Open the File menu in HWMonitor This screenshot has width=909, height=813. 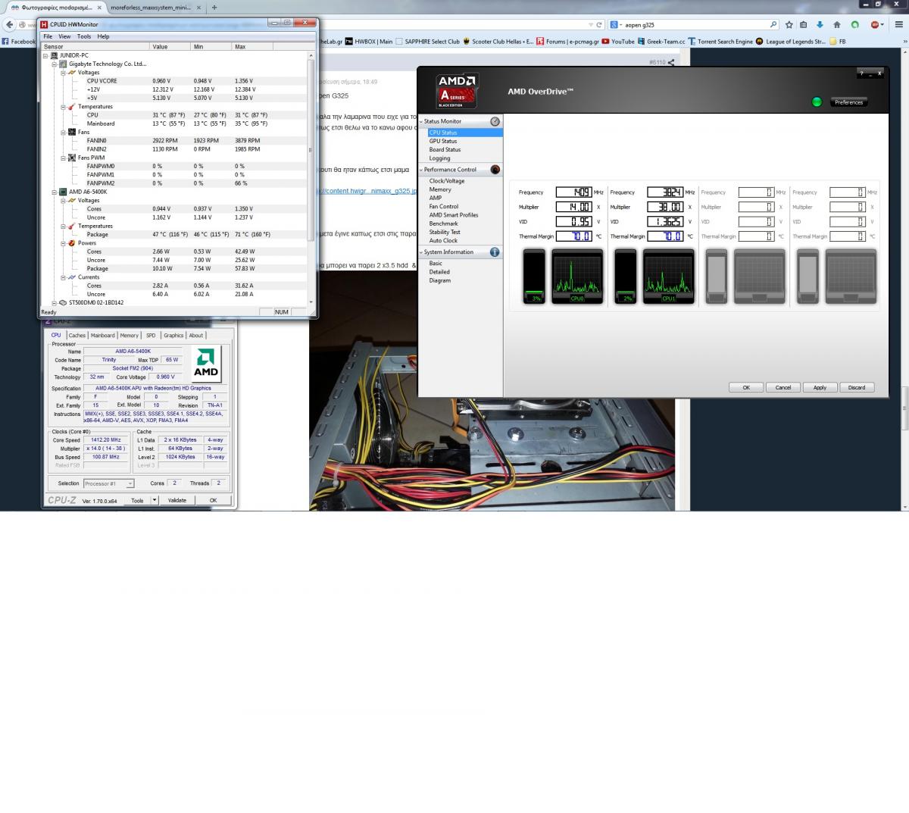tap(48, 36)
